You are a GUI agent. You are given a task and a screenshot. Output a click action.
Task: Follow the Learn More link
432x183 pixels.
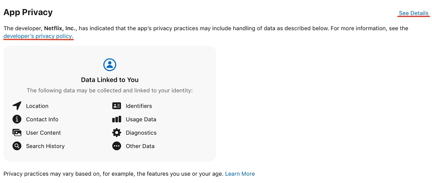point(240,174)
